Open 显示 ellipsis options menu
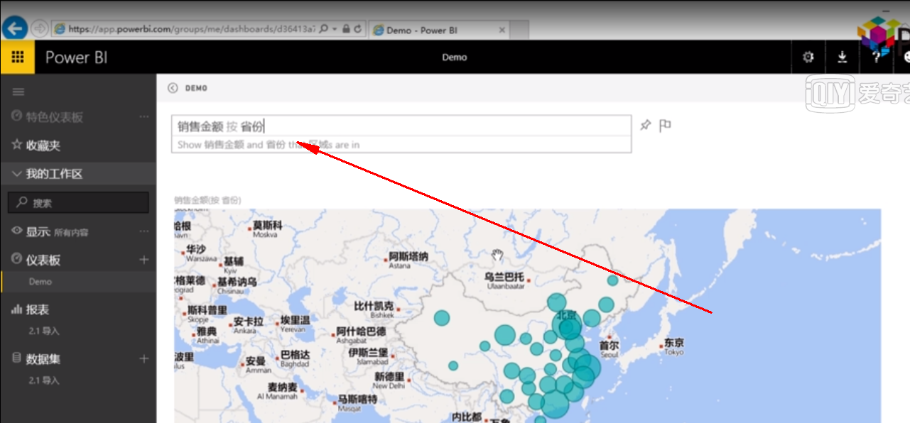 (x=144, y=231)
